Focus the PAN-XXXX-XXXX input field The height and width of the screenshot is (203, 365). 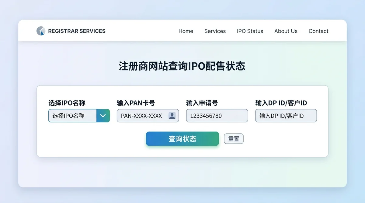tap(148, 116)
